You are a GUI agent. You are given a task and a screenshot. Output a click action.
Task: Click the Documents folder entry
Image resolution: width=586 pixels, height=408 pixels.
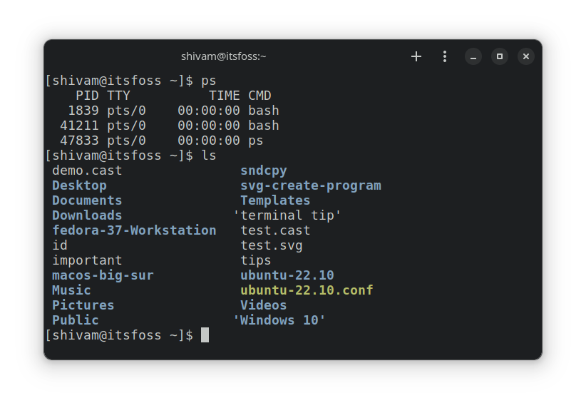(87, 200)
